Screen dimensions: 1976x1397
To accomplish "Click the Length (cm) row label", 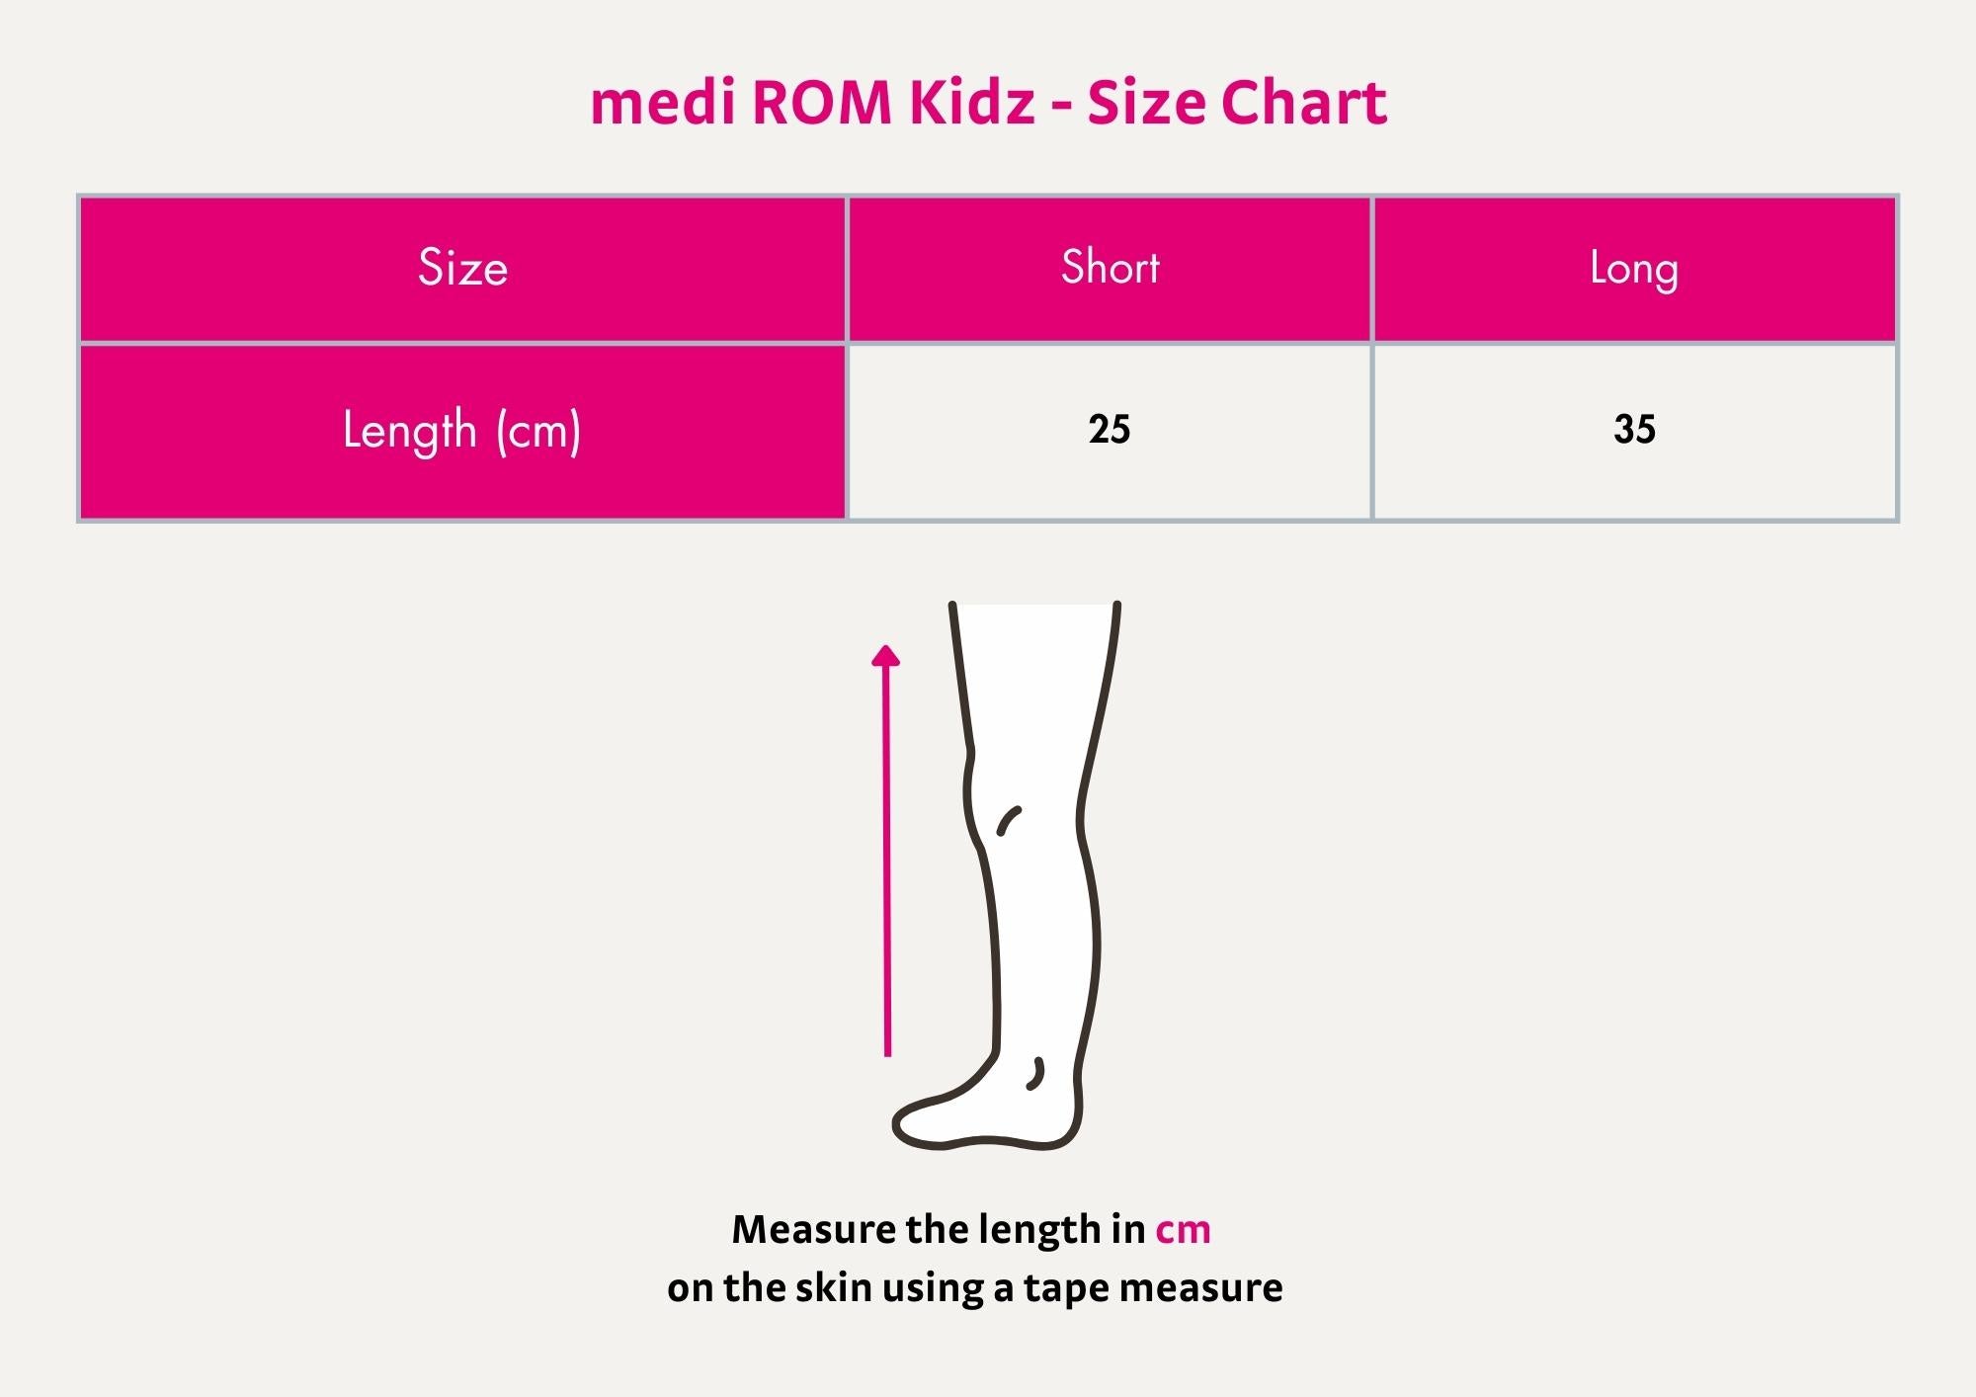I will click(462, 431).
